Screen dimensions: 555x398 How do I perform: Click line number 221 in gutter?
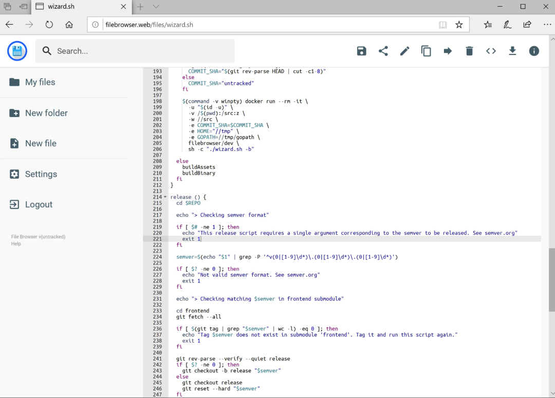click(x=157, y=239)
